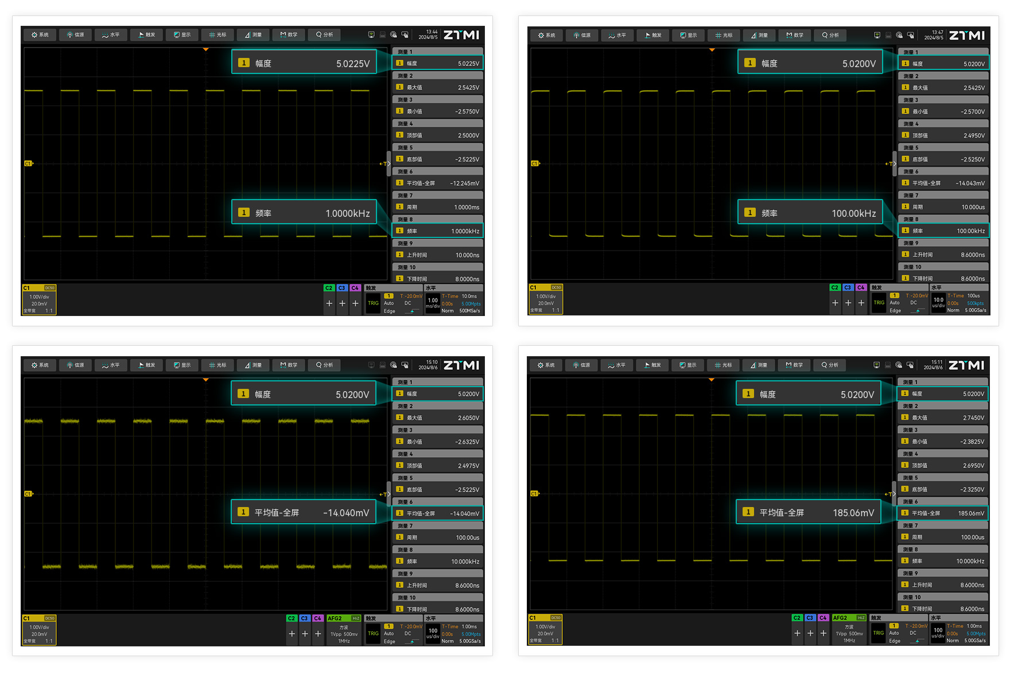Open 数学 math menu on the 15:11 scope
This screenshot has height=694, width=1010.
click(794, 365)
